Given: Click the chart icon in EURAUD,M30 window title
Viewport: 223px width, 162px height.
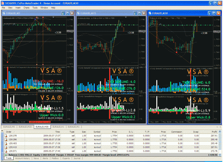Looking at the screenshot, I should coord(150,13).
